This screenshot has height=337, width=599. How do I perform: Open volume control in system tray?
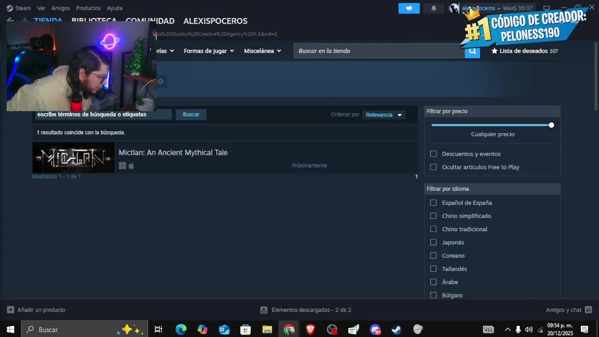point(529,330)
